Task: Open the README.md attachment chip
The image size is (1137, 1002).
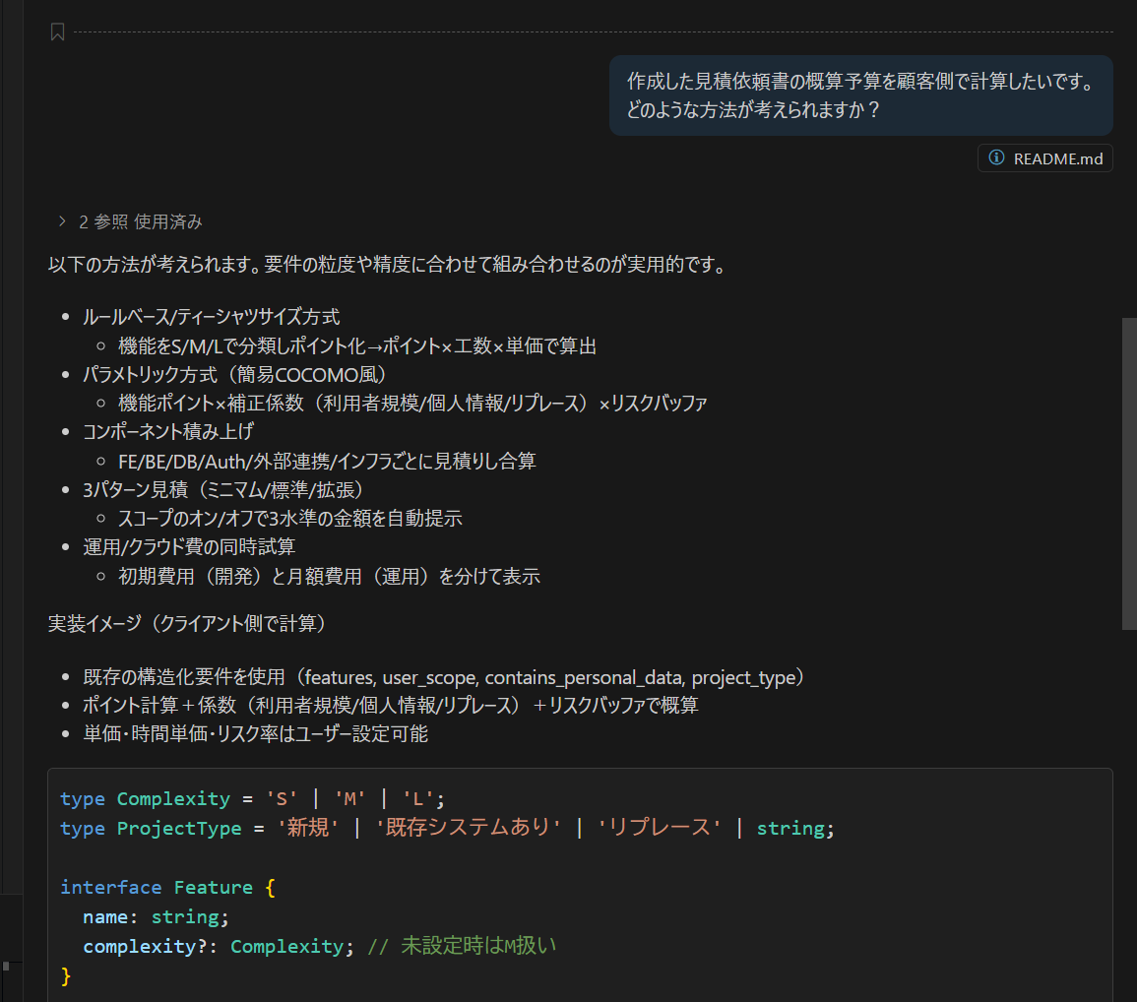Action: click(x=1056, y=158)
